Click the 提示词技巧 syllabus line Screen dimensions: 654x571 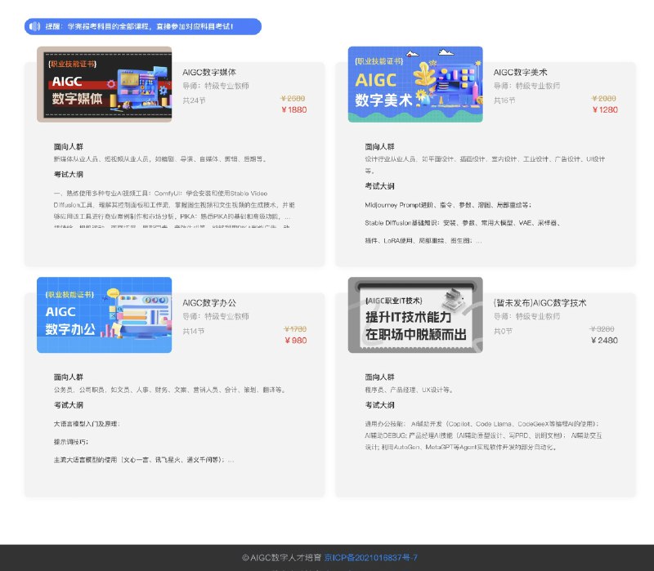pyautogui.click(x=71, y=442)
